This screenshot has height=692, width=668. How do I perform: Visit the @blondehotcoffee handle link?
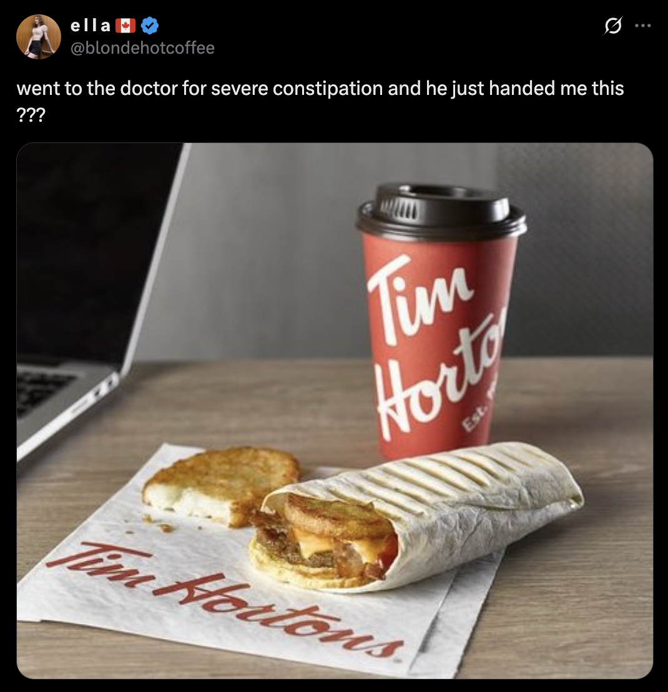(x=142, y=47)
